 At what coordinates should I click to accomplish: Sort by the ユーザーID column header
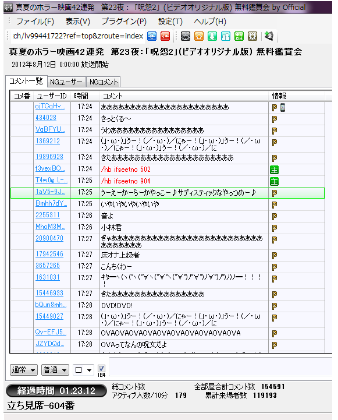[52, 96]
